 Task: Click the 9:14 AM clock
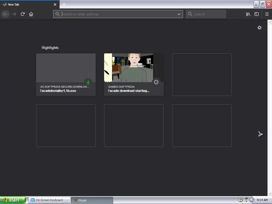(262, 200)
